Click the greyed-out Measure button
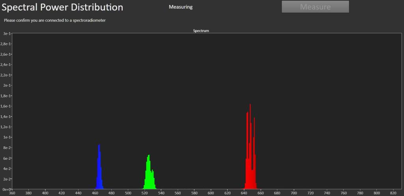404x196 pixels. tap(315, 7)
